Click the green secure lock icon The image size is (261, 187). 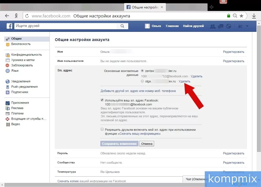tap(229, 16)
